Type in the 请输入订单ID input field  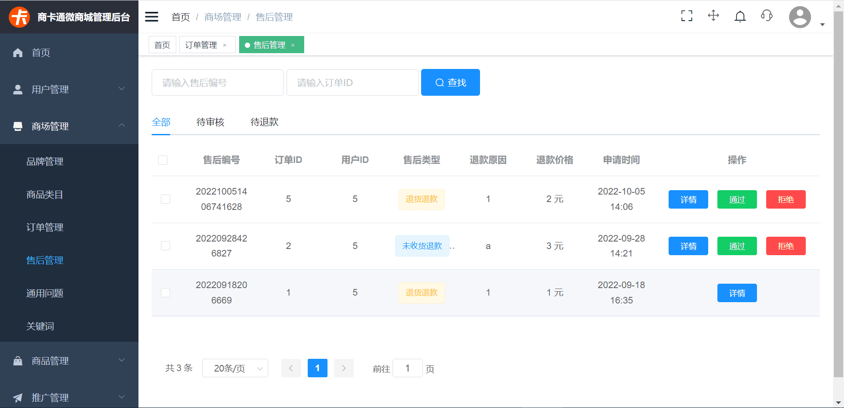pos(352,82)
